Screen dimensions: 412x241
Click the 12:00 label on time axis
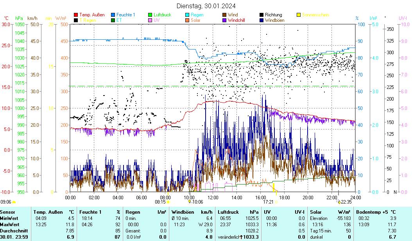tap(213, 197)
